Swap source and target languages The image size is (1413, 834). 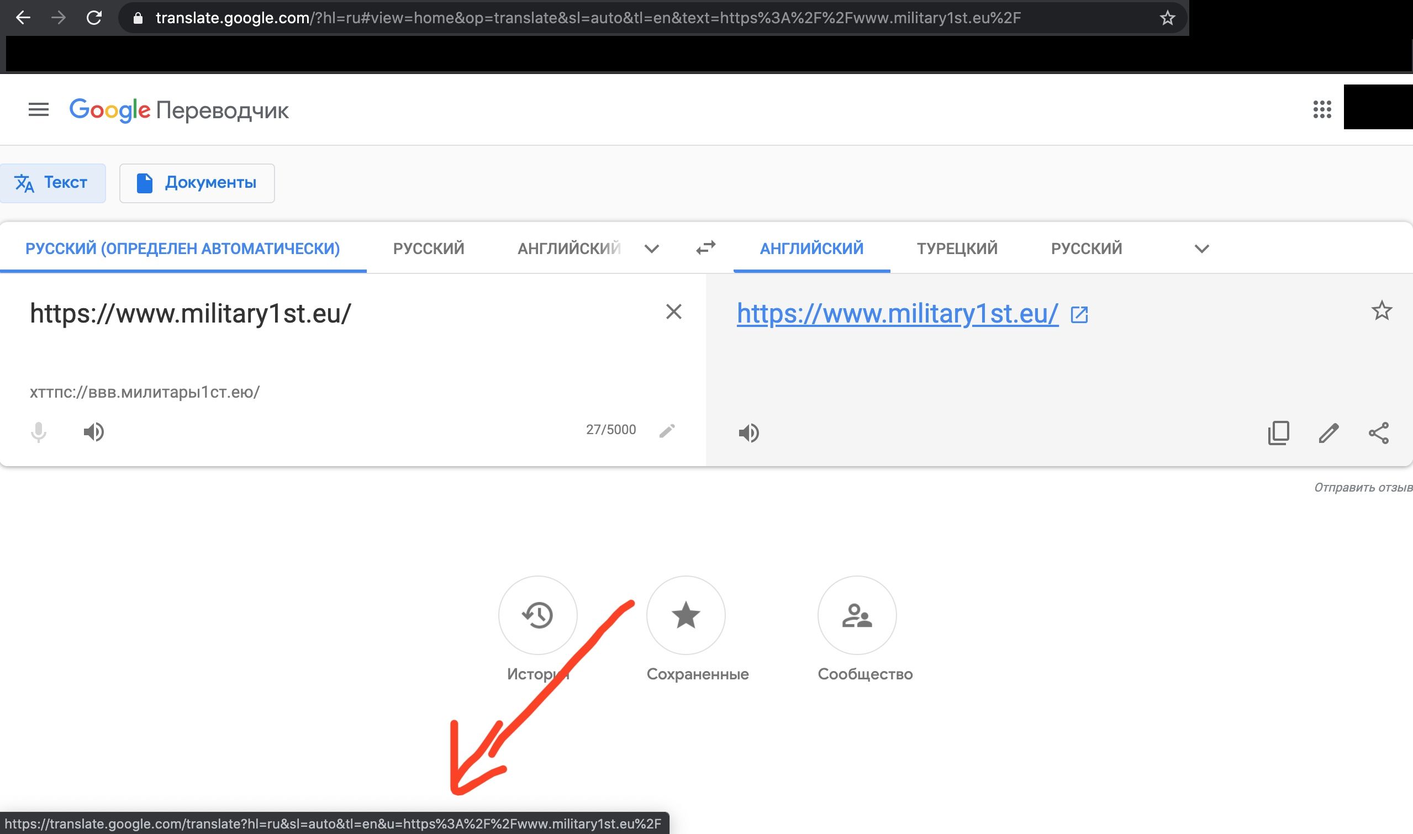click(x=705, y=248)
